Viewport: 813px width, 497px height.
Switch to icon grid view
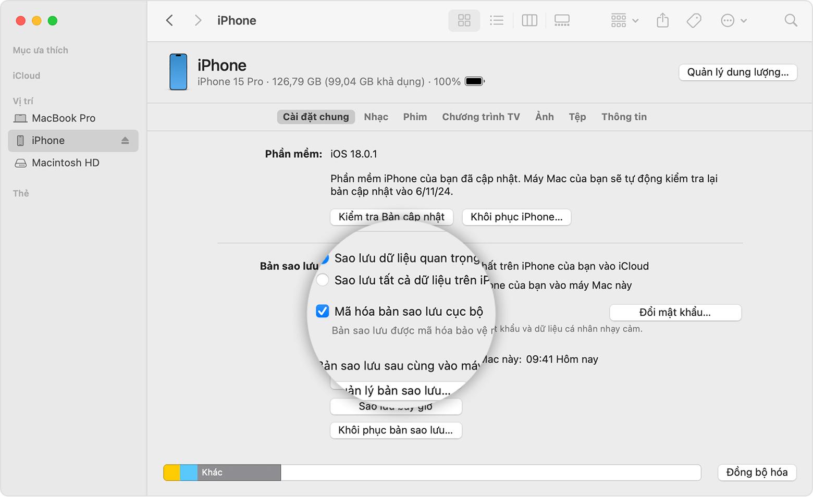pyautogui.click(x=464, y=20)
